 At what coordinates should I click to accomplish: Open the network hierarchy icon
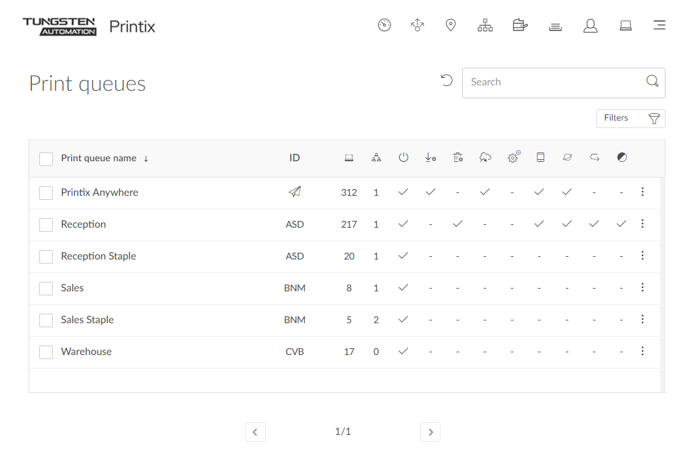coord(485,26)
